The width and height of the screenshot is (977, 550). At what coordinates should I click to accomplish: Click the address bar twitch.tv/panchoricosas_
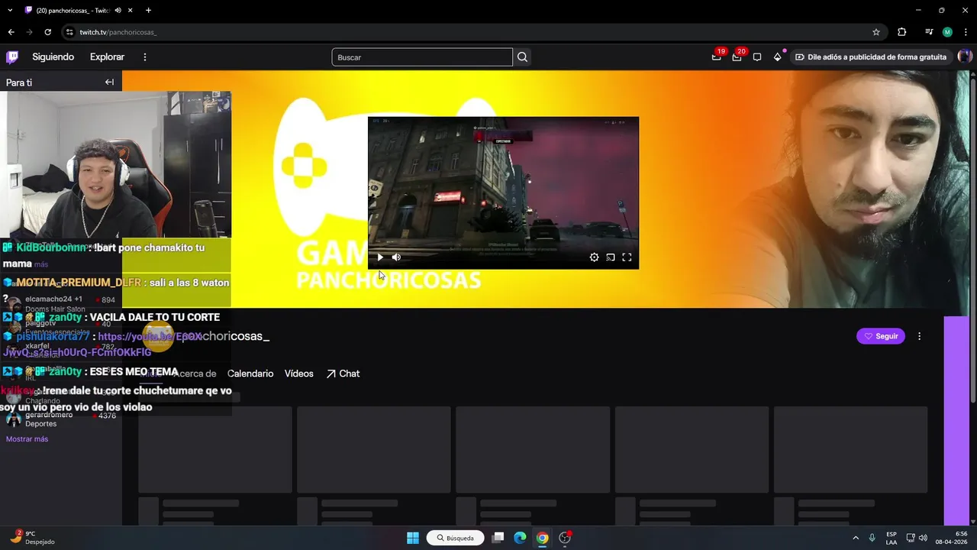[118, 32]
